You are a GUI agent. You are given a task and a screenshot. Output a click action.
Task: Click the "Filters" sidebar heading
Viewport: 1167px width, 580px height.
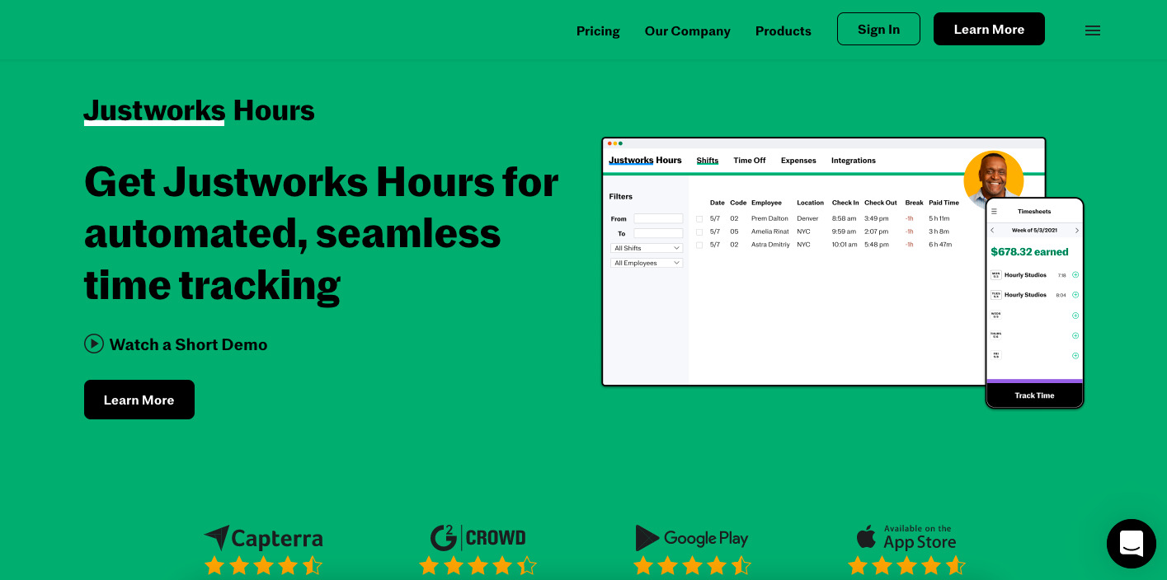(621, 197)
